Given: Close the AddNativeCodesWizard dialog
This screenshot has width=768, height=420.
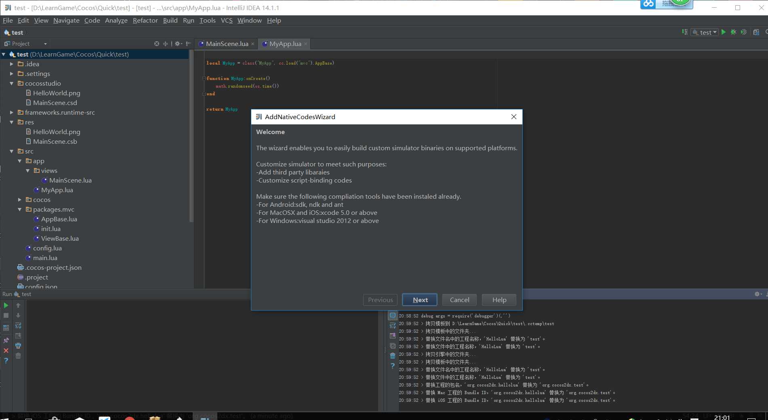Looking at the screenshot, I should (514, 117).
